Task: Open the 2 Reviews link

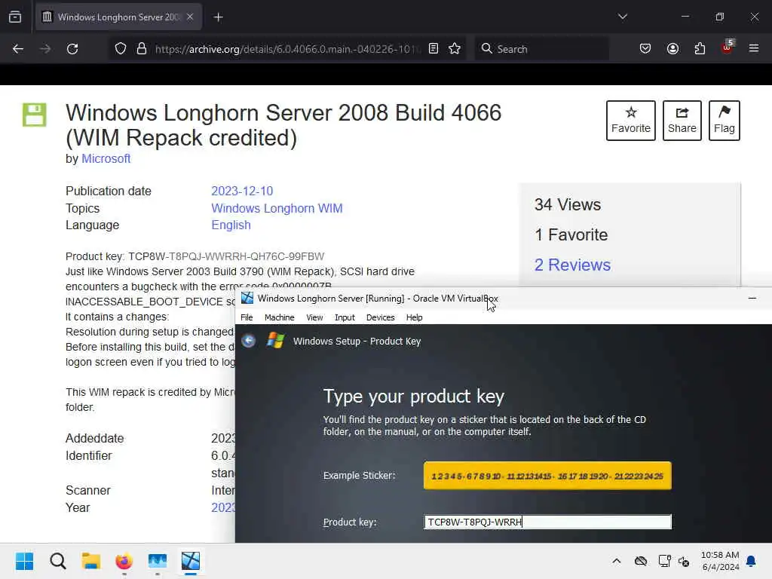Action: [572, 265]
